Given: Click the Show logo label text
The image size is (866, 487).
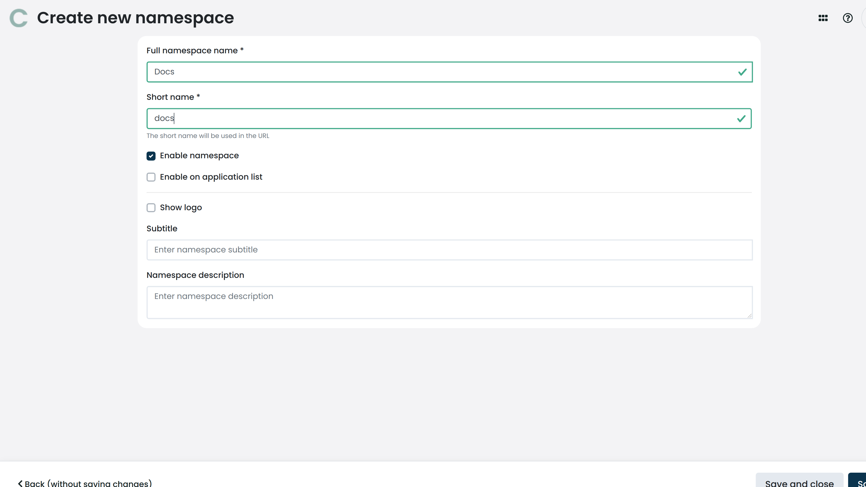Looking at the screenshot, I should click(181, 207).
